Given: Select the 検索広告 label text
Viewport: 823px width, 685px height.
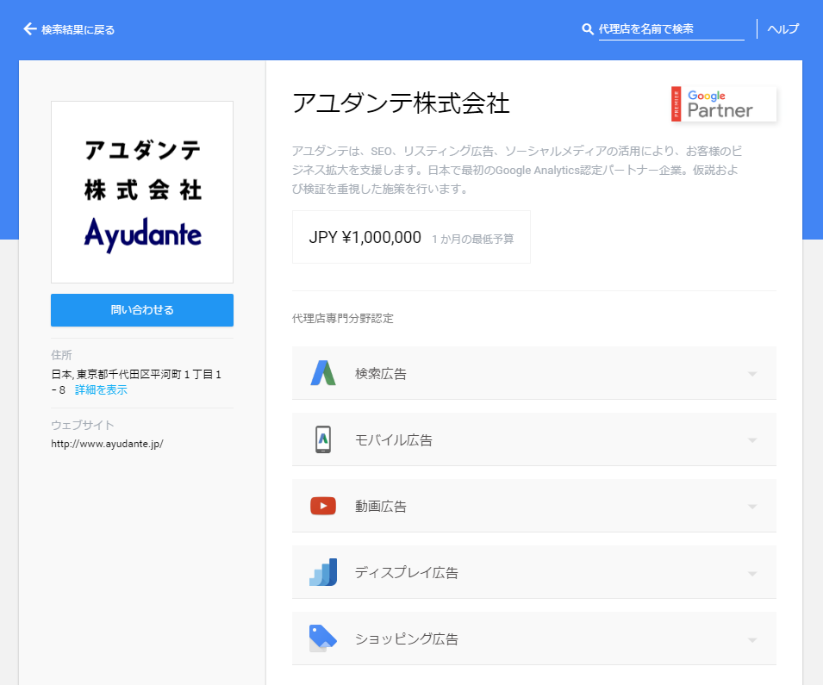Looking at the screenshot, I should (381, 374).
